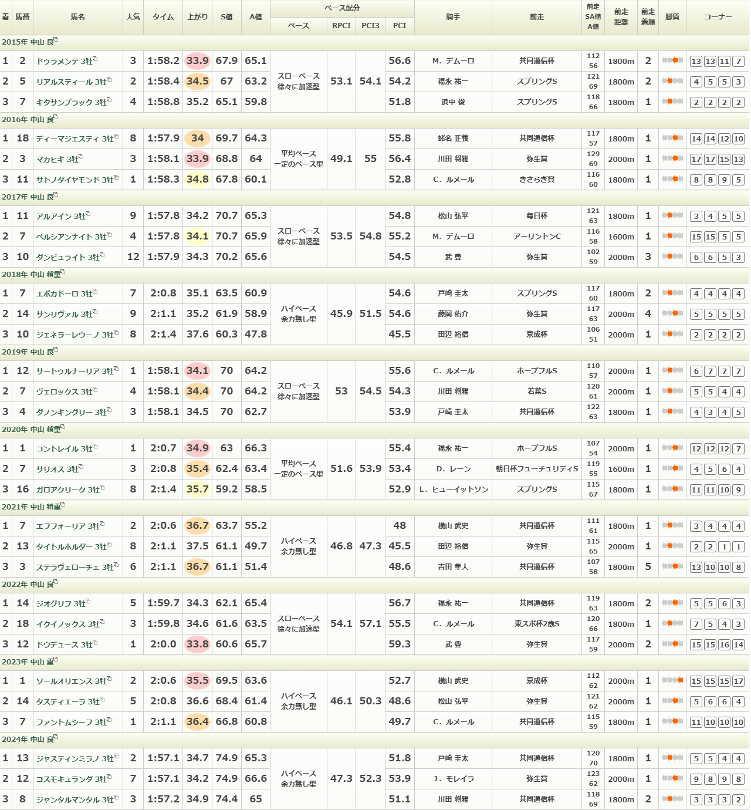Click pink 33.8 cell in ドウデュース row

coord(197,644)
